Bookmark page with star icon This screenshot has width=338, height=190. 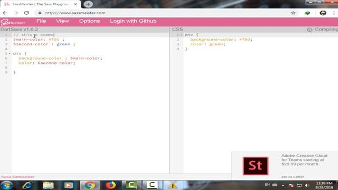(x=293, y=13)
